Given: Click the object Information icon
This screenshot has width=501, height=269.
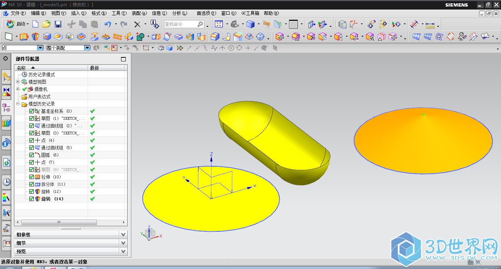Looking at the screenshot, I should point(155,24).
